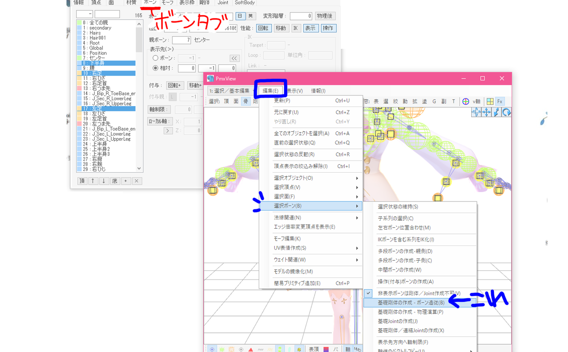
Task: Select the ボーン radio button in 表示先
Action: [x=155, y=58]
